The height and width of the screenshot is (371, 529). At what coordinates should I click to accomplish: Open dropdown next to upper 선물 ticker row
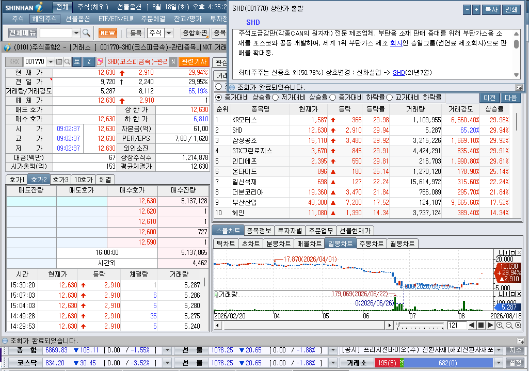pos(333,350)
